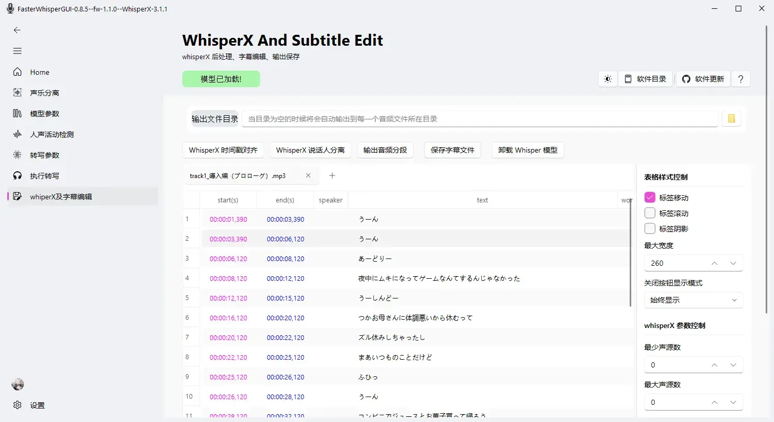Viewport: 774px width, 422px height.
Task: Open the 关闭按钮显示模式 dropdown
Action: [x=693, y=300]
